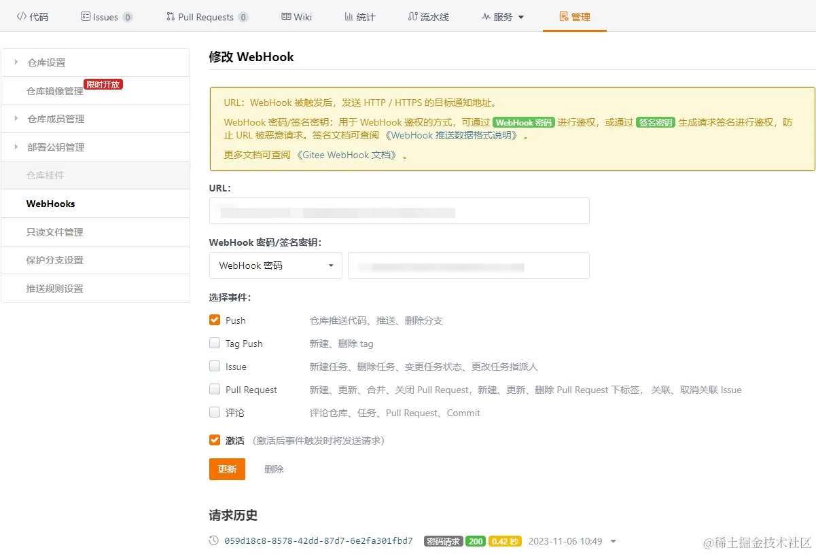
Task: Click the clock icon beside request history entry
Action: (x=213, y=541)
